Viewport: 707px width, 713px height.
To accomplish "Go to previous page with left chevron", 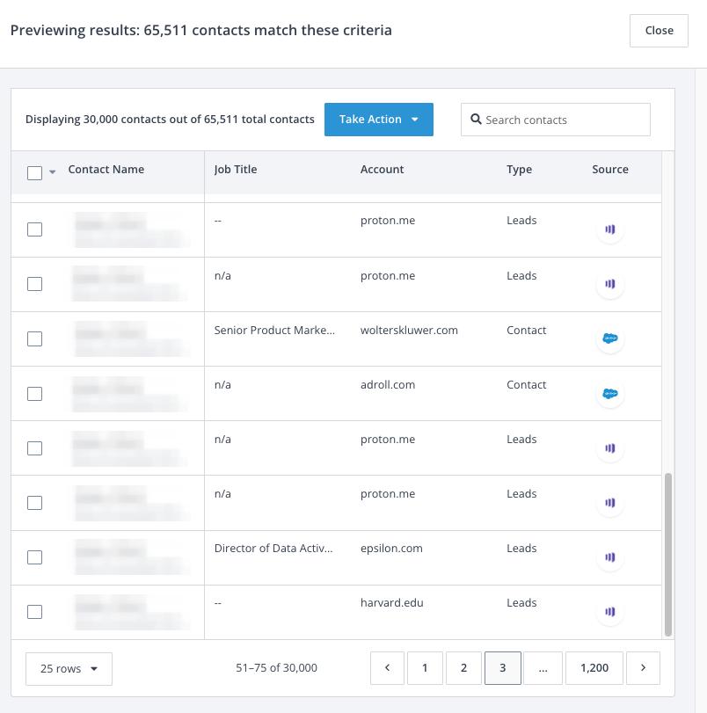I will pos(387,668).
